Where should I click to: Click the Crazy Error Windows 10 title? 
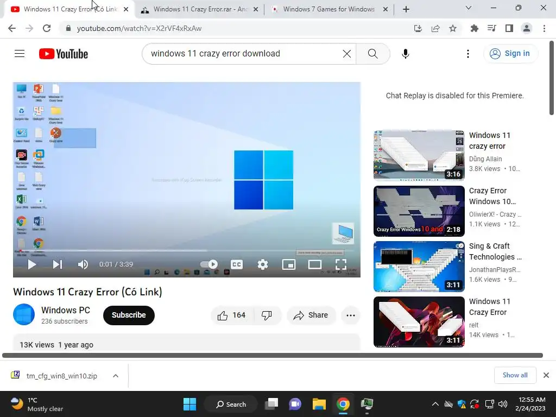point(492,196)
